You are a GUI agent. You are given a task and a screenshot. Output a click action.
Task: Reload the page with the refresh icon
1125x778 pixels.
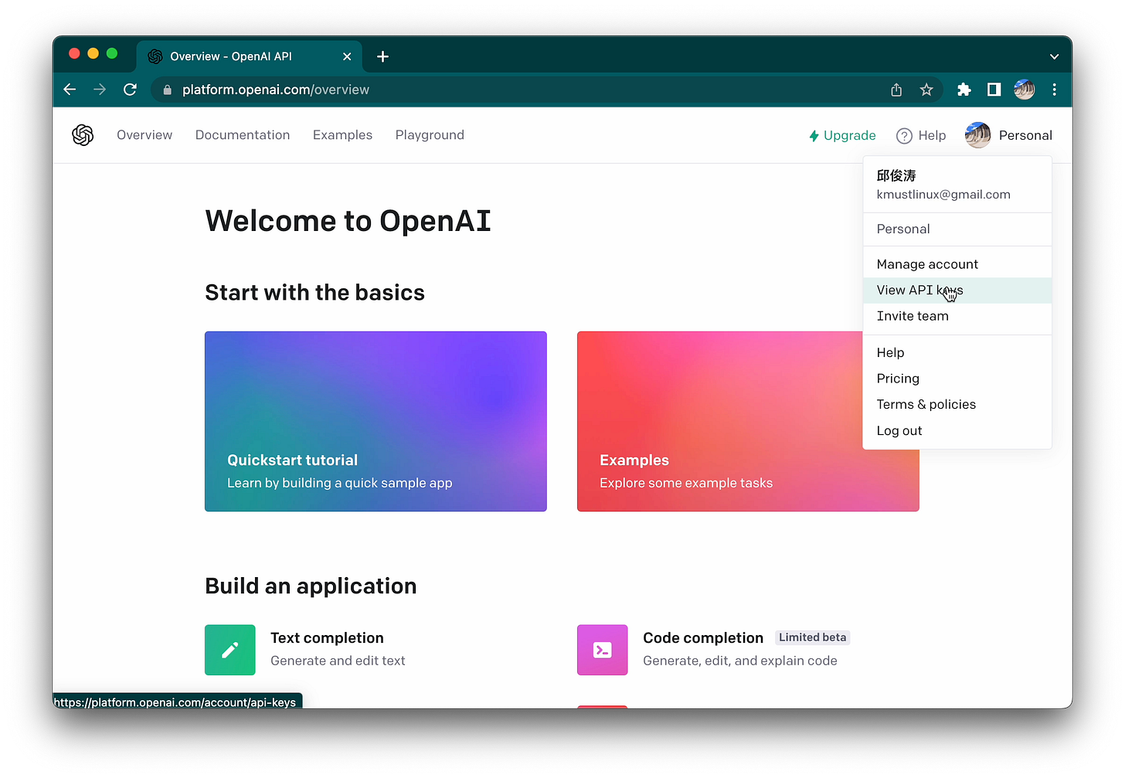pos(130,90)
